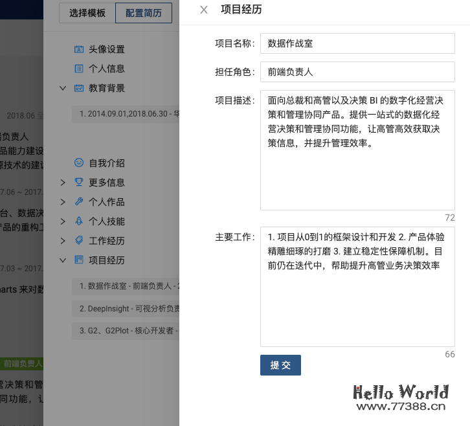Switch to the 选择模板 tab

pyautogui.click(x=87, y=13)
